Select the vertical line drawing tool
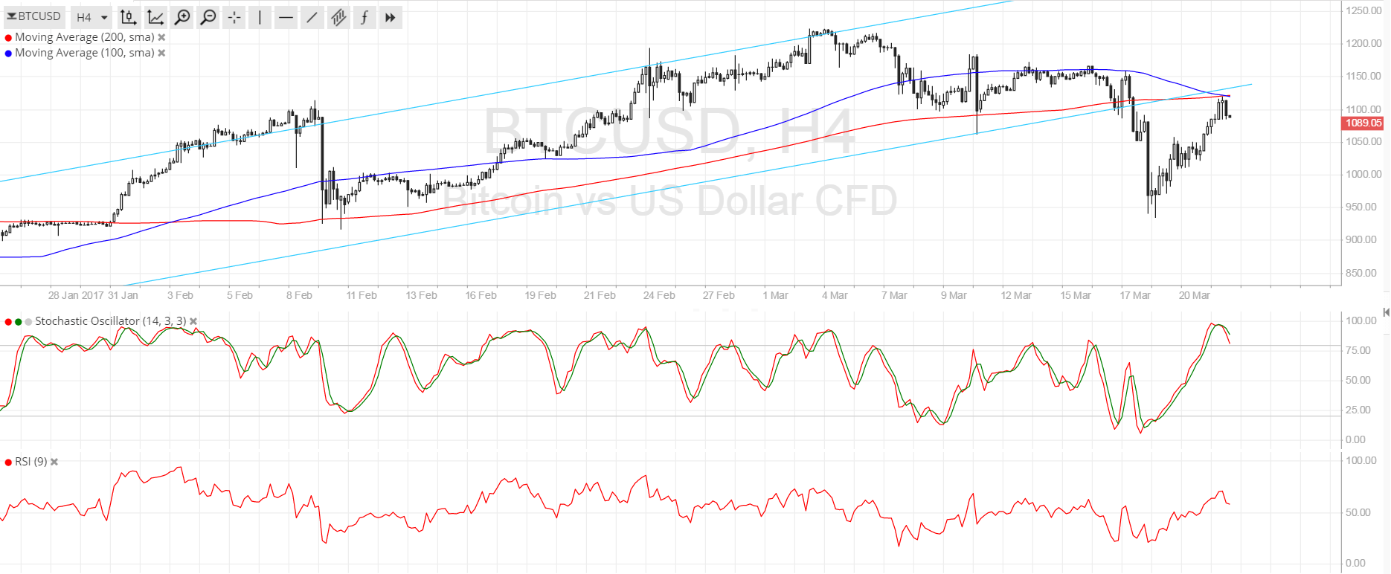The height and width of the screenshot is (574, 1391). [260, 17]
